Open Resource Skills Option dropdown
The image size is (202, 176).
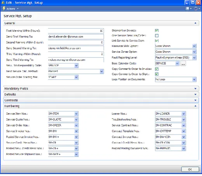pyautogui.click(x=194, y=46)
